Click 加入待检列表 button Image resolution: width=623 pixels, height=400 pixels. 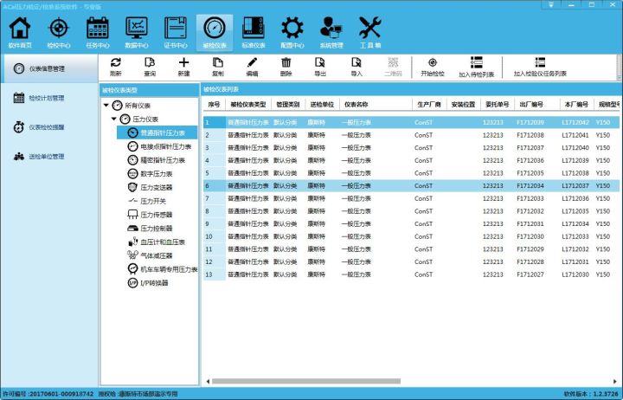pos(476,67)
